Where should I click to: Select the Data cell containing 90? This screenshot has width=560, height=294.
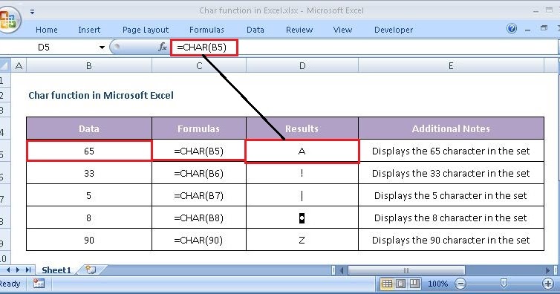tap(89, 240)
